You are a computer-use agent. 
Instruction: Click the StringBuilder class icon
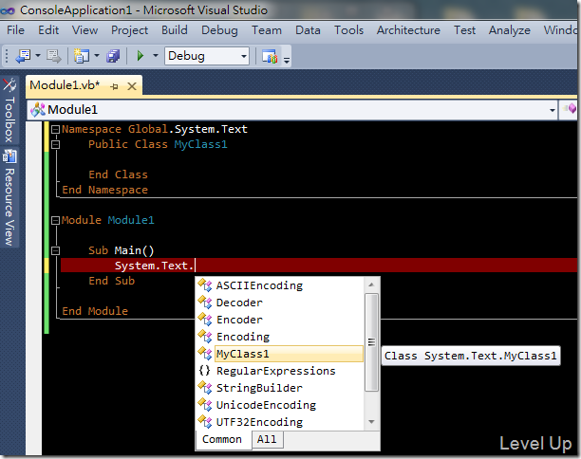[x=205, y=387]
